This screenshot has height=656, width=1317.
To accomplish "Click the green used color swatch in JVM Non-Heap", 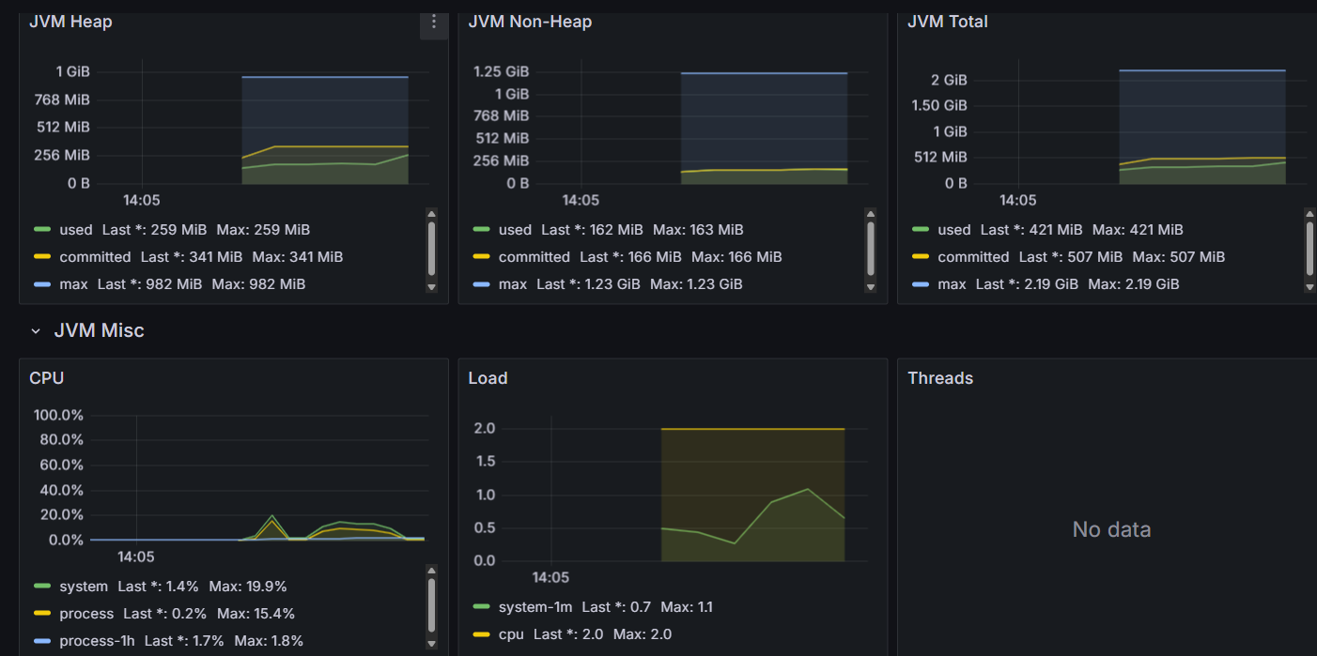I will tap(480, 230).
